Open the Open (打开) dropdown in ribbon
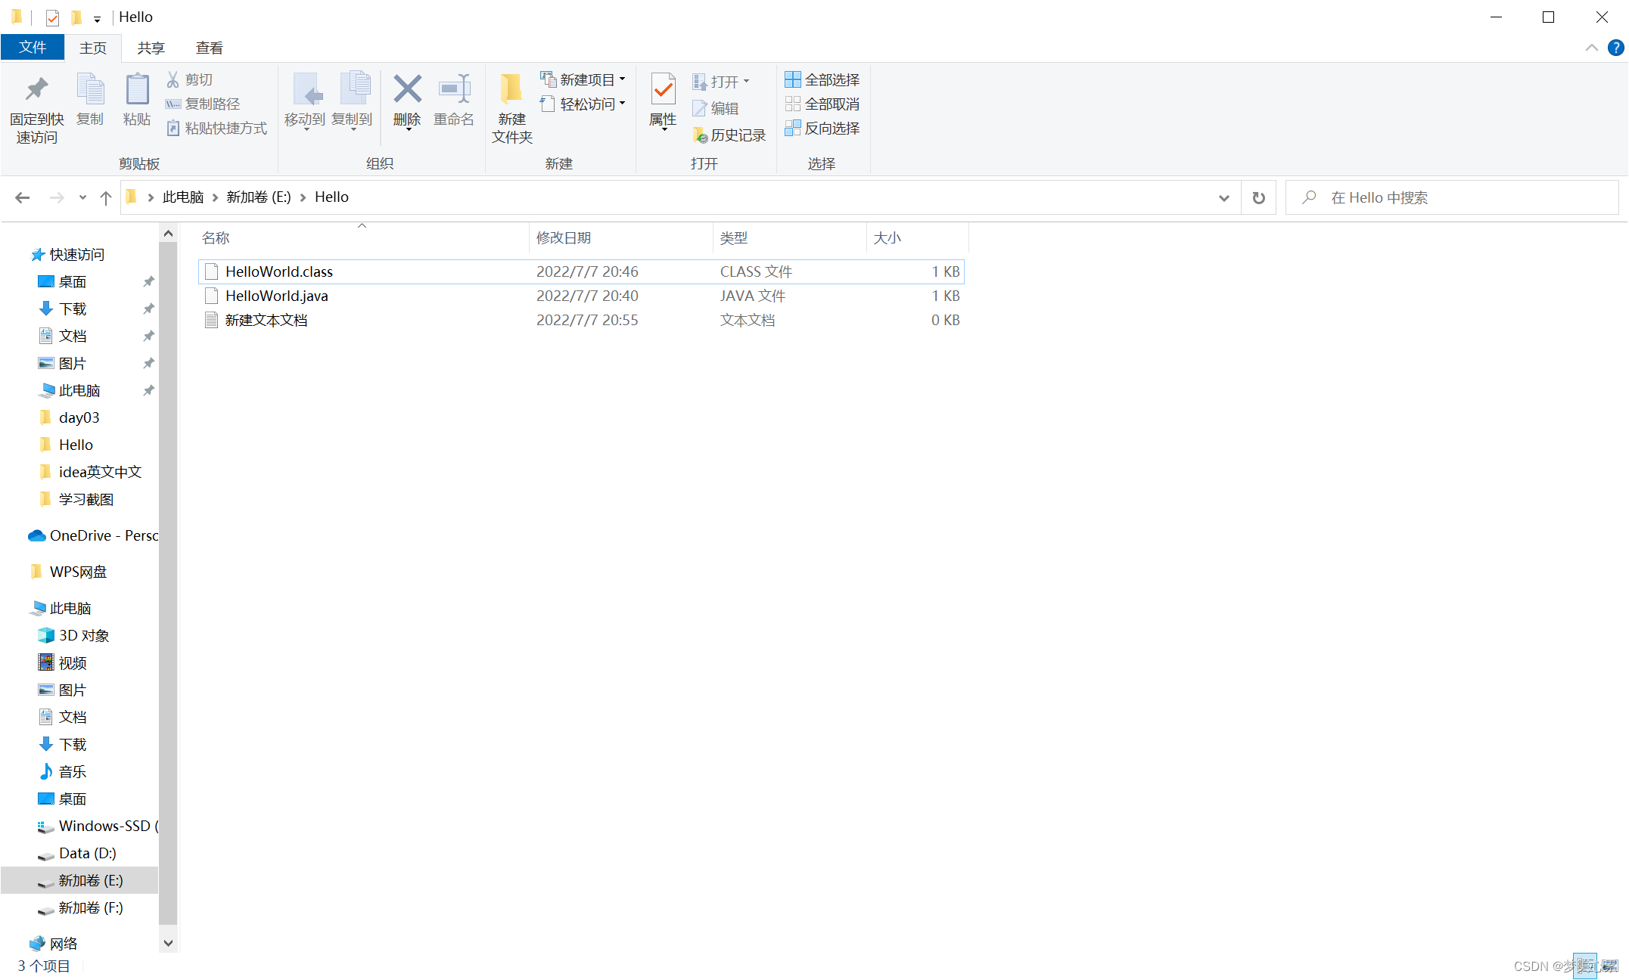The height and width of the screenshot is (980, 1629). coord(721,81)
